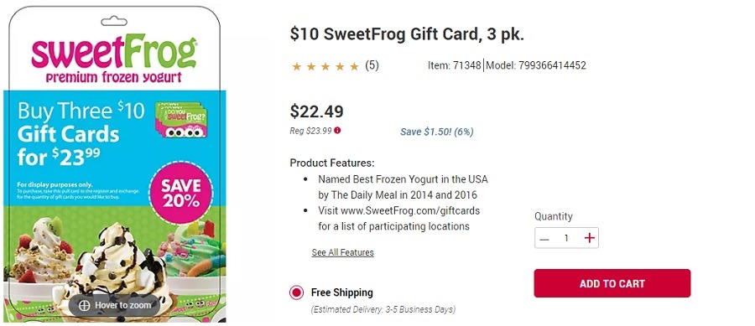Click the small stacked gift cards picture
The image size is (755, 326).
(x=181, y=119)
